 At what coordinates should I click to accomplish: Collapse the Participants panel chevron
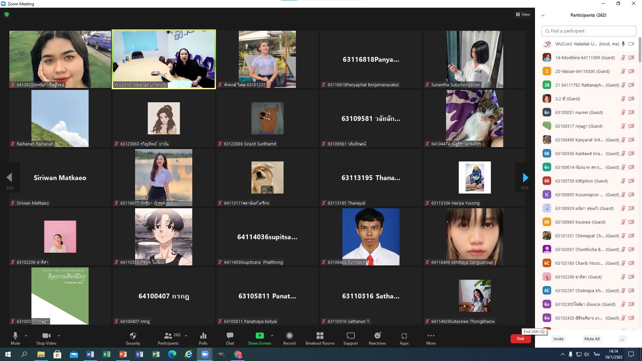click(543, 15)
